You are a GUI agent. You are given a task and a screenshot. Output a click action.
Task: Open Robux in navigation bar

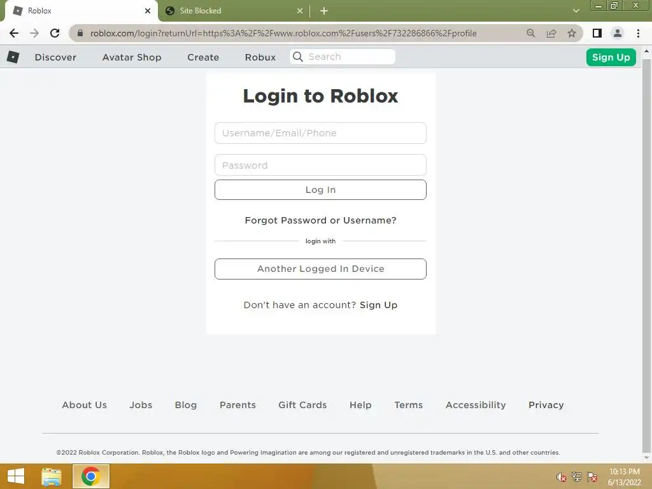260,57
